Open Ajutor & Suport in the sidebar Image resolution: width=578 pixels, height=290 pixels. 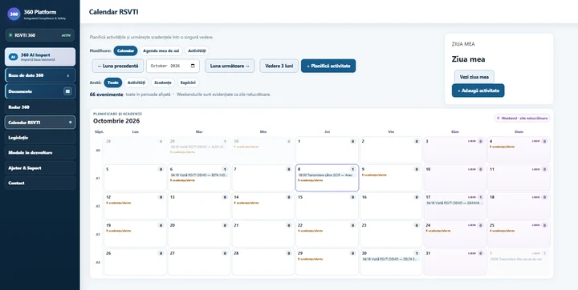40,167
